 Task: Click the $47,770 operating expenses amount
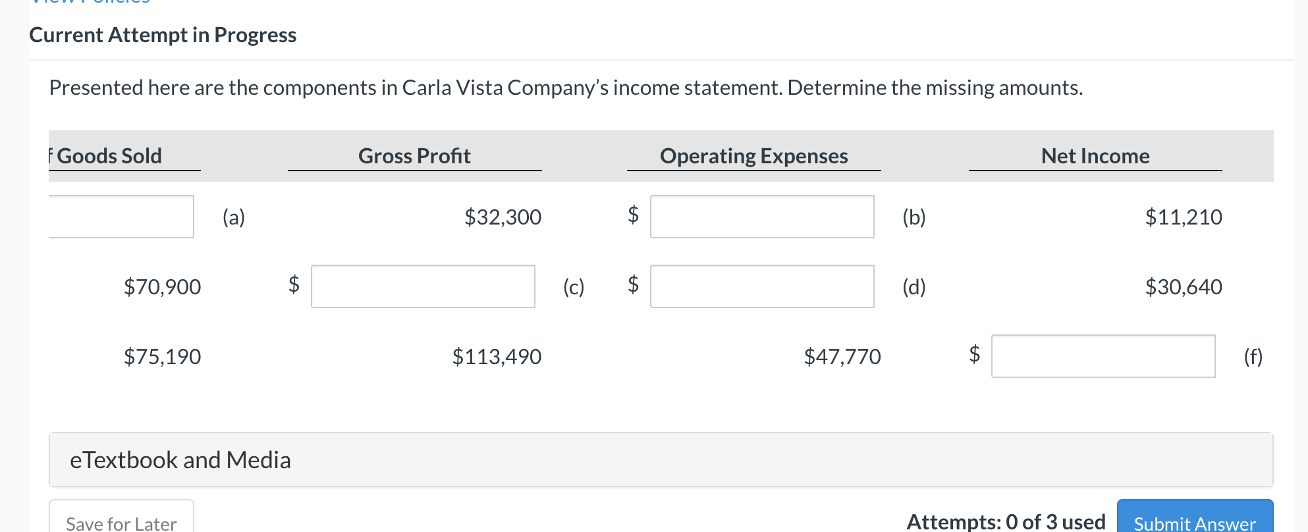click(842, 356)
